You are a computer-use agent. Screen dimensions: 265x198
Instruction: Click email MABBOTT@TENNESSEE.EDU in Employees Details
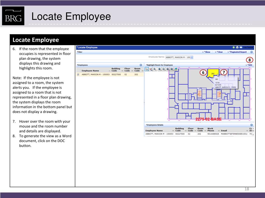coord(234,134)
